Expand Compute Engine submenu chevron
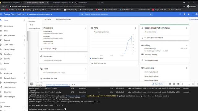The width and height of the screenshot is (198, 111). [25, 78]
